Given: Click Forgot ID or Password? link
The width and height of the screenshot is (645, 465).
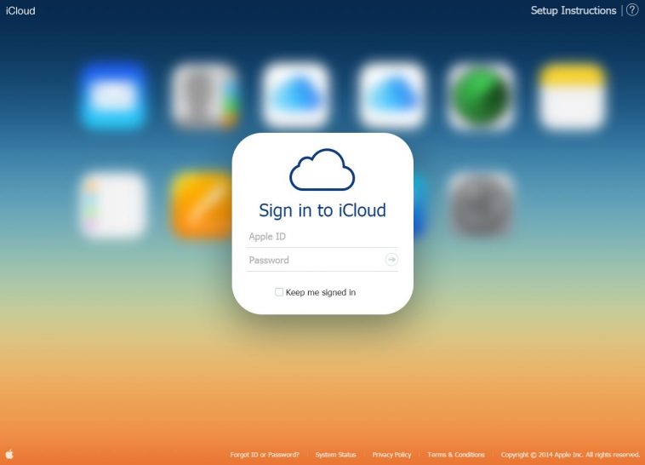Looking at the screenshot, I should tap(265, 455).
